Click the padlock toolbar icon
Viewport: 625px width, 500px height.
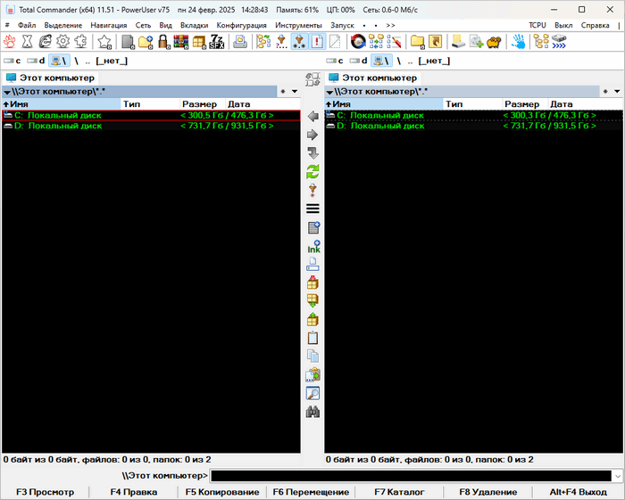click(163, 41)
